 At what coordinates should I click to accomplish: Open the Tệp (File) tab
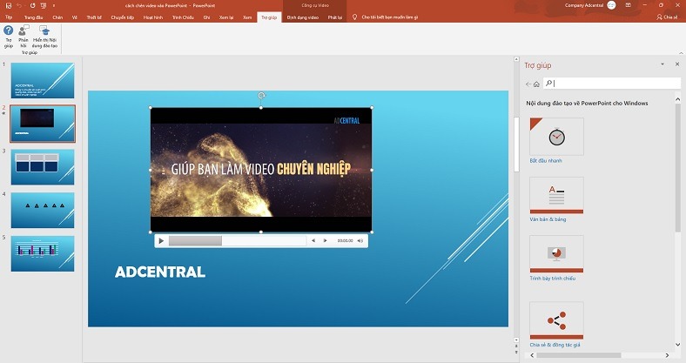(x=9, y=17)
